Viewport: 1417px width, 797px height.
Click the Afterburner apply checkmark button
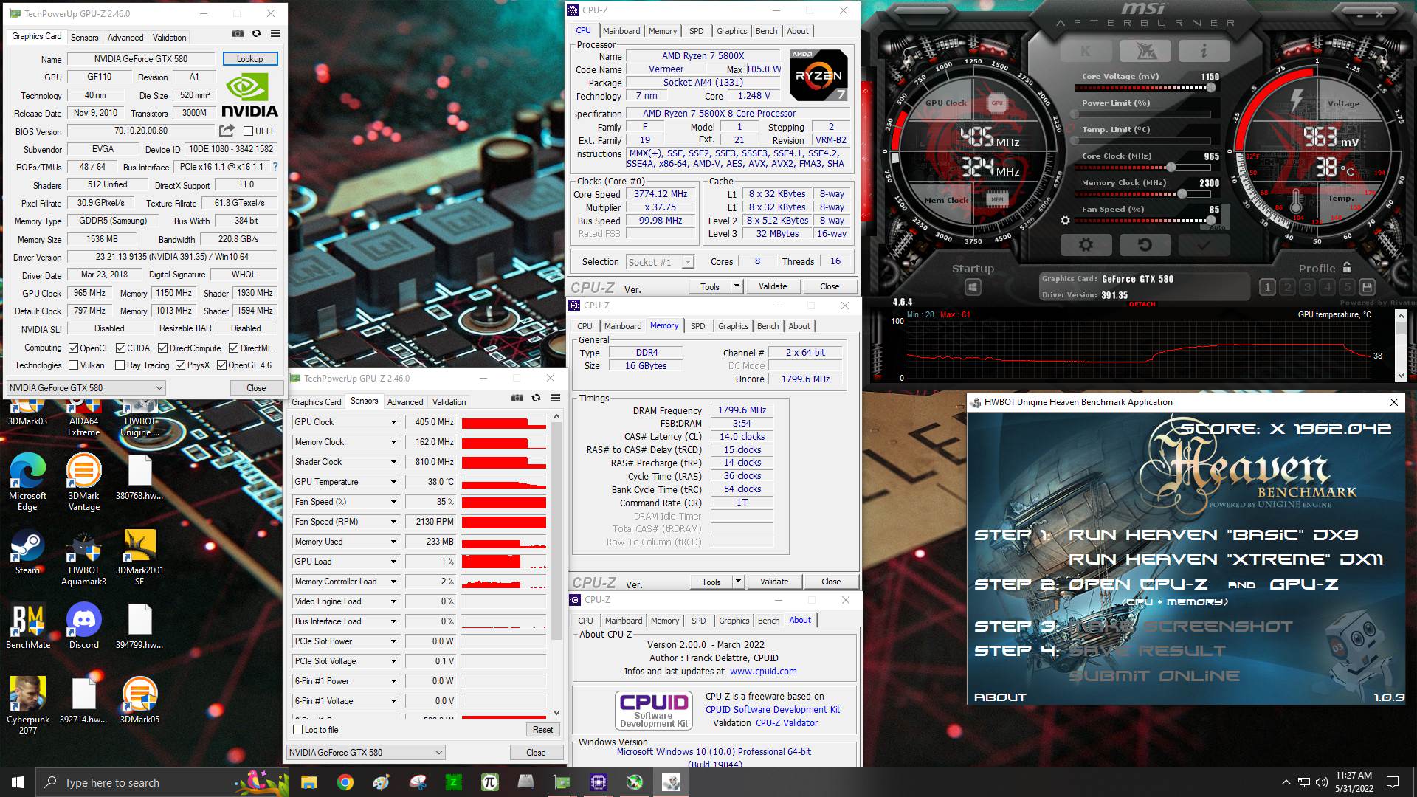point(1204,245)
